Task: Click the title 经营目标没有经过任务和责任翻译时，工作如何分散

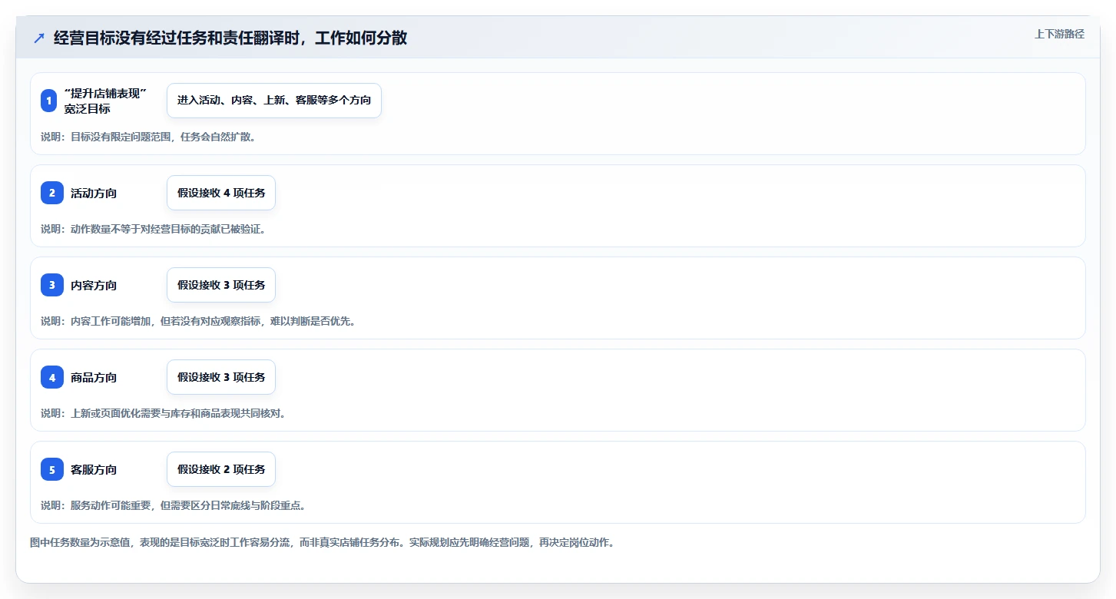Action: (x=230, y=38)
